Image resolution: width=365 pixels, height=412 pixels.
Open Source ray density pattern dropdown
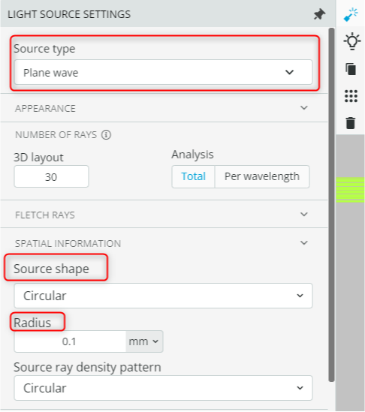pos(163,388)
